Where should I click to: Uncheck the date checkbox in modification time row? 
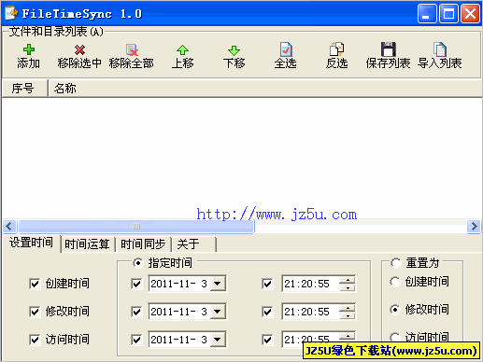coord(136,312)
